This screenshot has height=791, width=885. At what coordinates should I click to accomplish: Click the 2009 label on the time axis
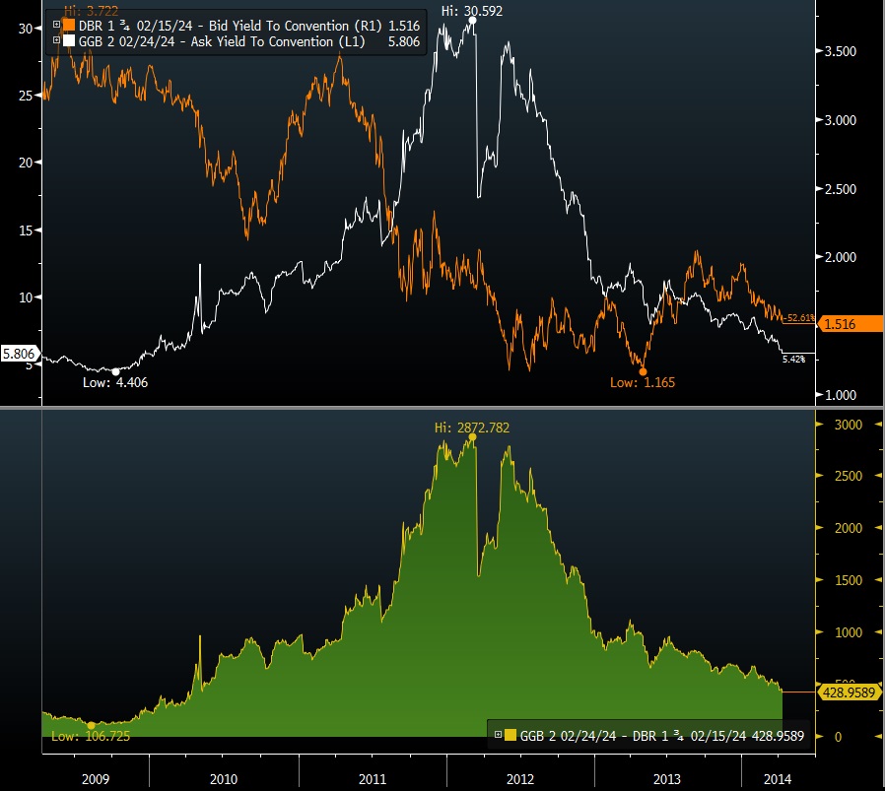[x=96, y=779]
